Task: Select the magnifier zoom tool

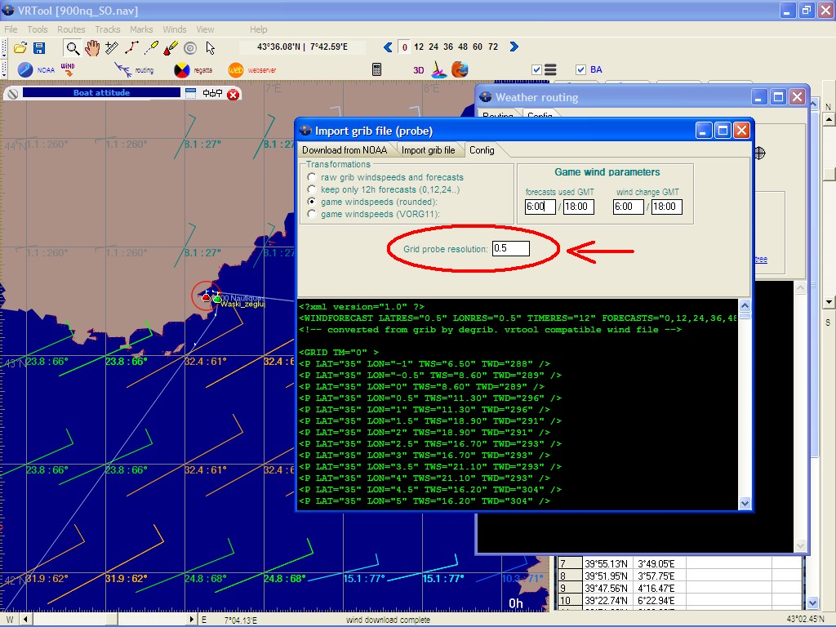Action: [x=73, y=48]
